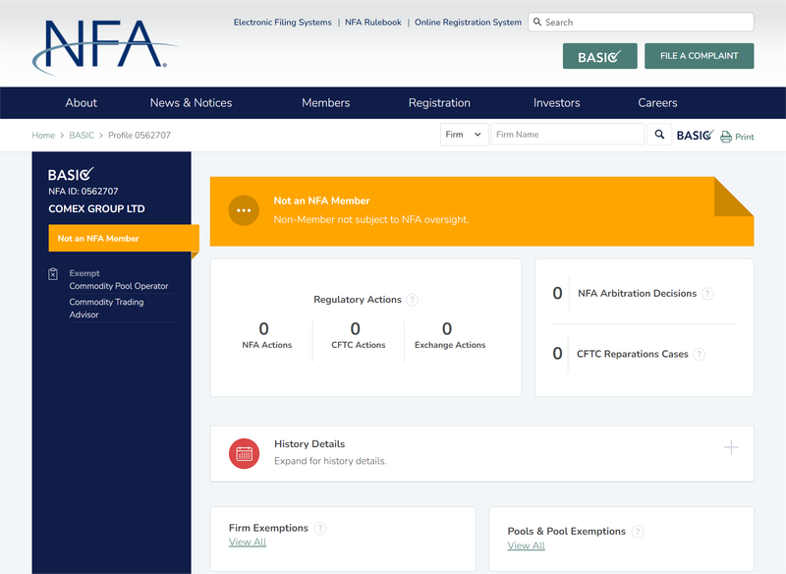Click Pools & Pool Exemptions help icon

click(637, 532)
